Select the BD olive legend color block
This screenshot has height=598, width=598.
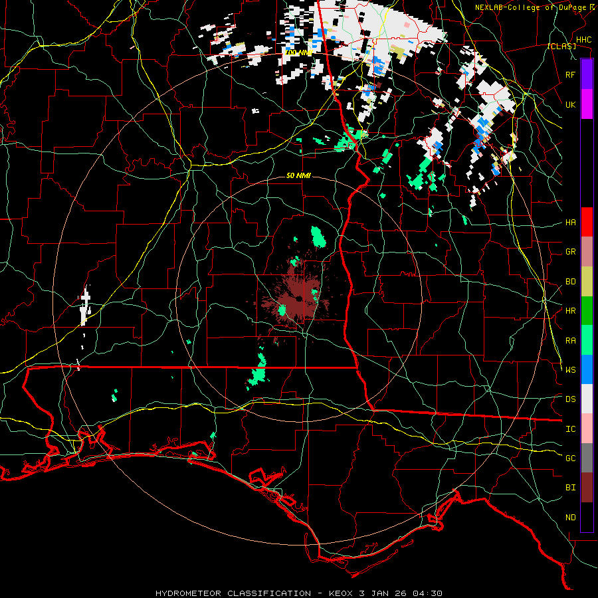tap(587, 282)
